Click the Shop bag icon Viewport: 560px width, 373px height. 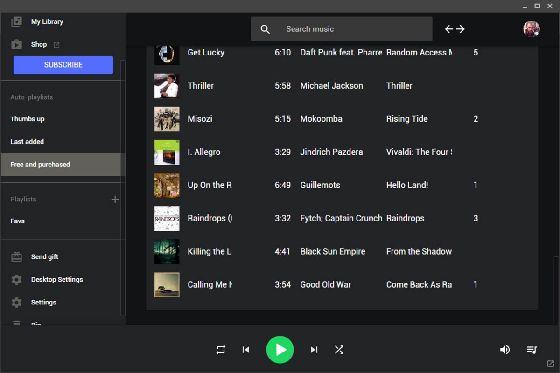click(x=16, y=44)
